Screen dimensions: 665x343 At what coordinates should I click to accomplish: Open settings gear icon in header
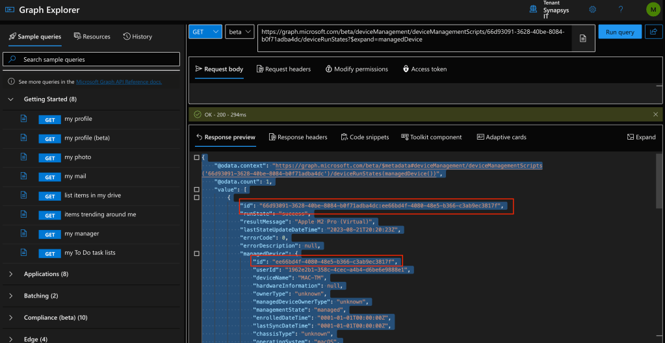pos(592,9)
